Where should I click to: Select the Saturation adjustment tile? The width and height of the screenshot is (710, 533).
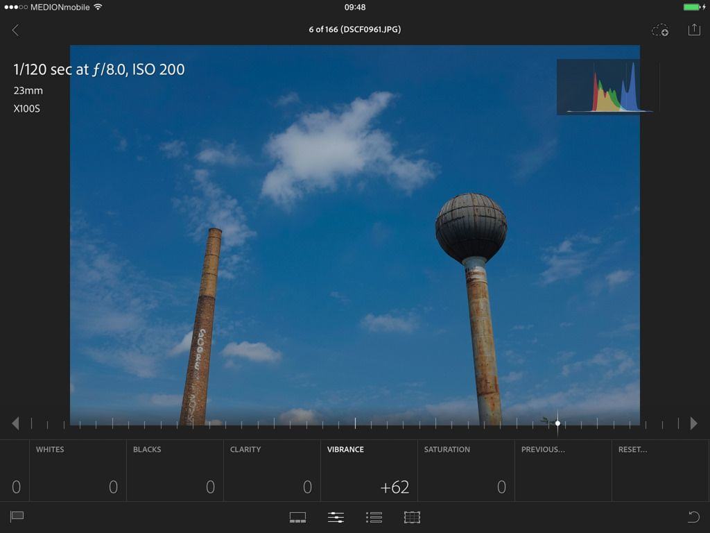click(466, 471)
